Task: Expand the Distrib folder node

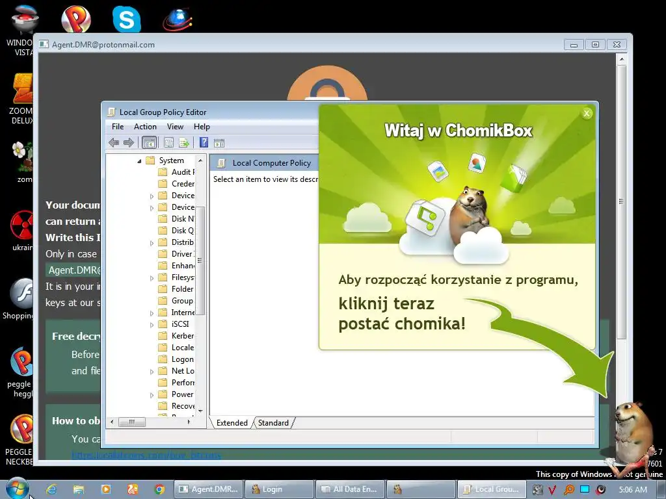Action: pos(152,243)
